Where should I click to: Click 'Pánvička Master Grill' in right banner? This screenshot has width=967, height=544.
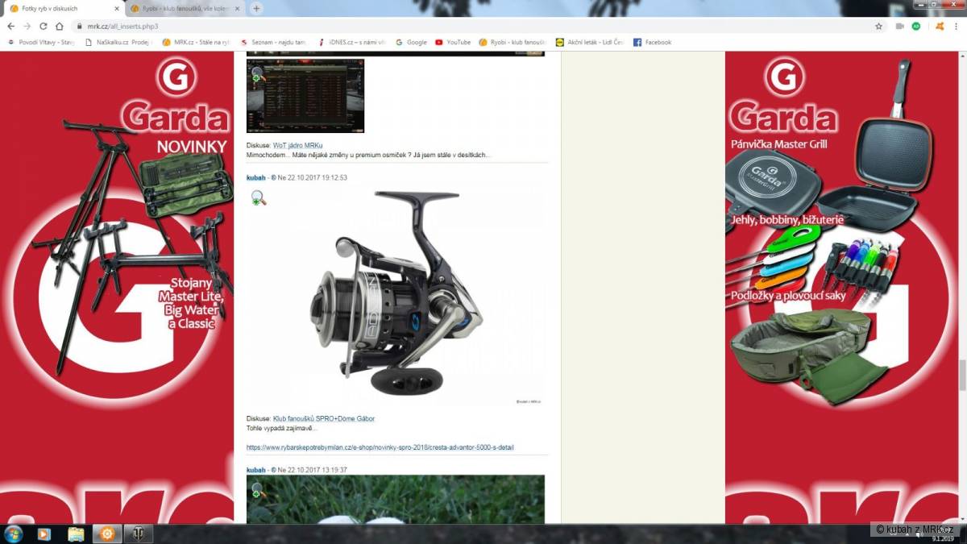point(779,144)
